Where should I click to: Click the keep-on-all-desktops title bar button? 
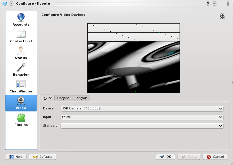tap(11, 3)
